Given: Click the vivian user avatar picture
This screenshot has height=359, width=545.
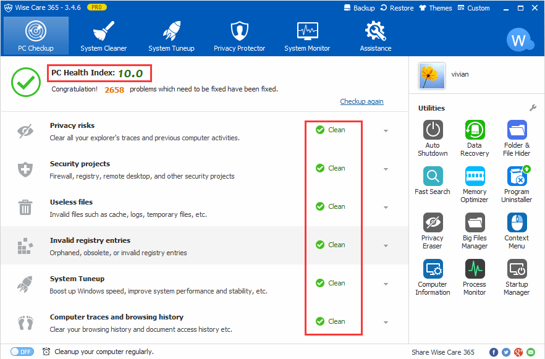Looking at the screenshot, I should [432, 76].
